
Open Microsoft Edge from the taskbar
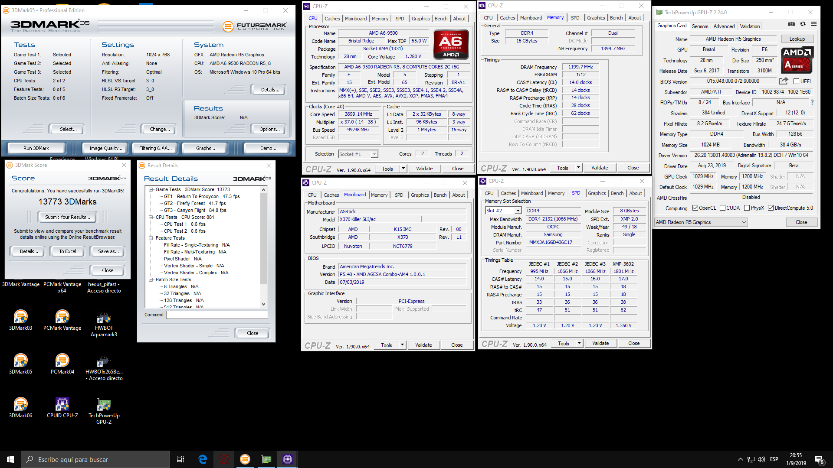pyautogui.click(x=203, y=459)
